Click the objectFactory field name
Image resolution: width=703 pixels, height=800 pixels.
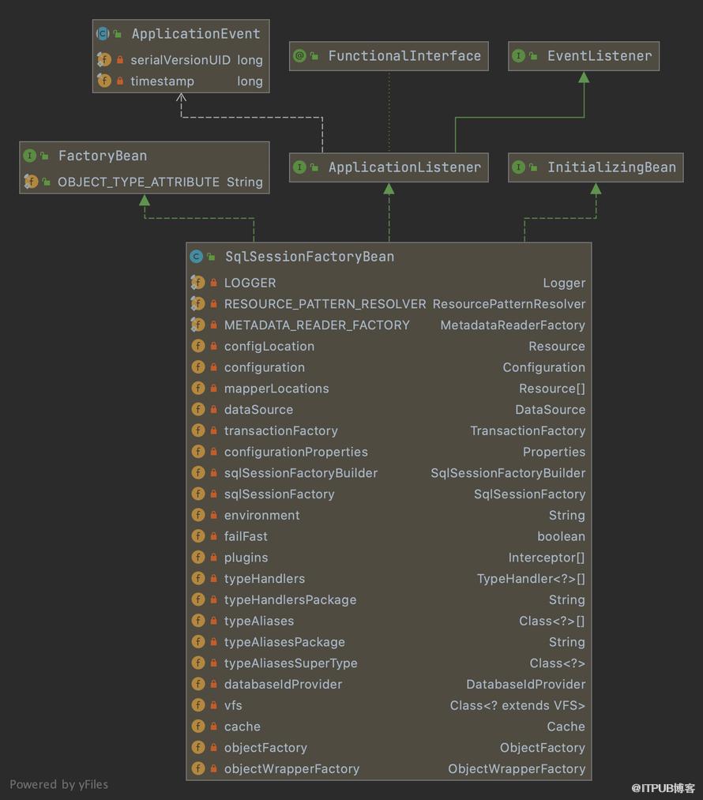pos(265,747)
